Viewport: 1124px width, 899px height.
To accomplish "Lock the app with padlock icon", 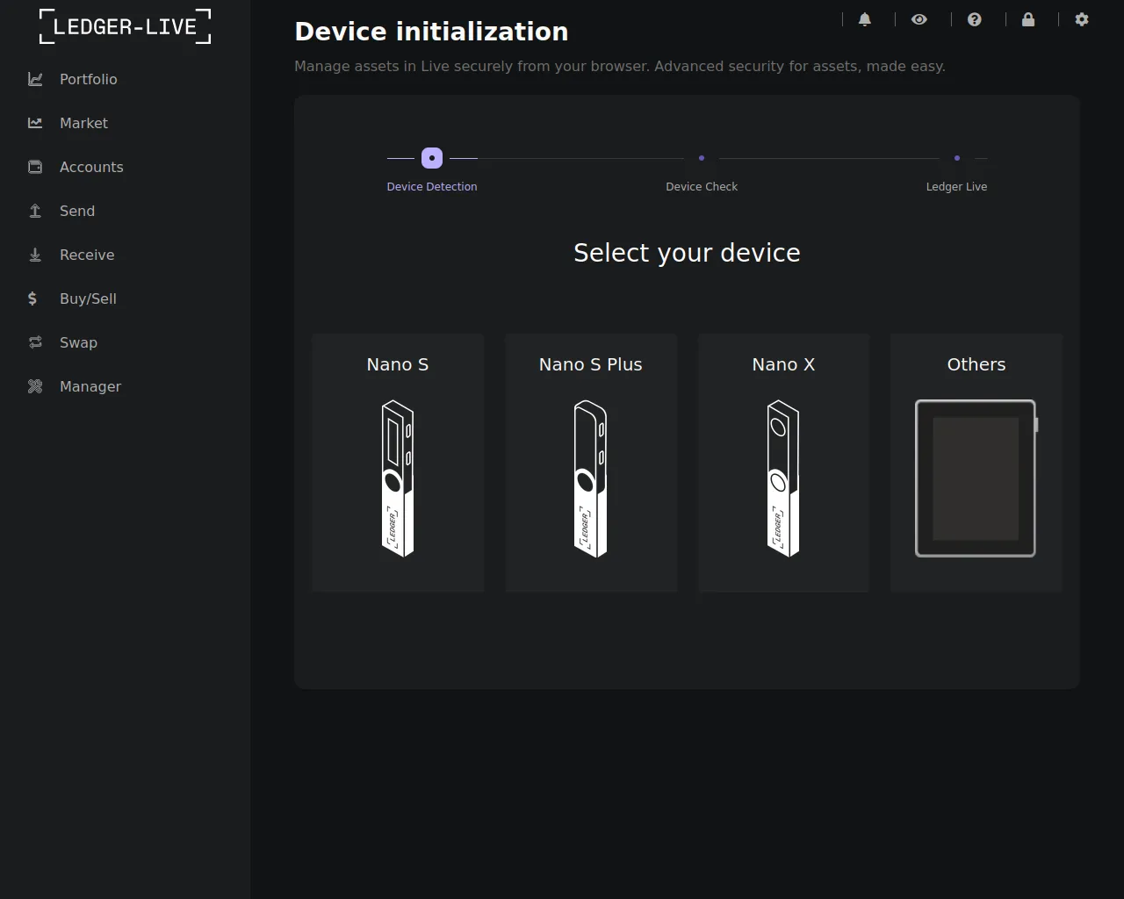I will [1028, 19].
